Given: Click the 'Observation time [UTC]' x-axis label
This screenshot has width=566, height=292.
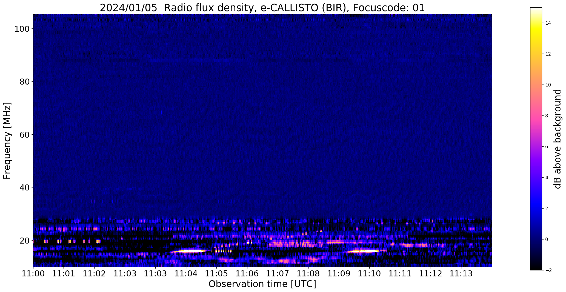Looking at the screenshot, I should pyautogui.click(x=262, y=284).
